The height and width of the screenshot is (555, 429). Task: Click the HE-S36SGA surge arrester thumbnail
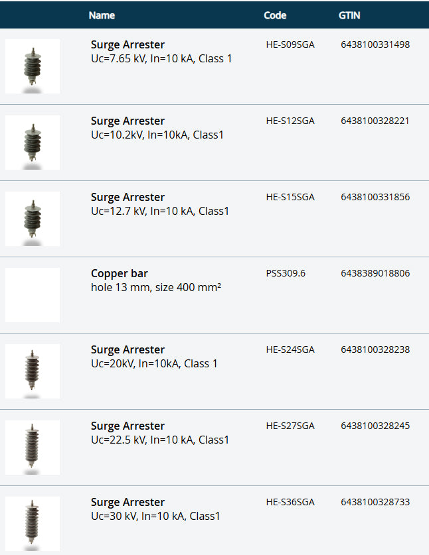coord(32,524)
